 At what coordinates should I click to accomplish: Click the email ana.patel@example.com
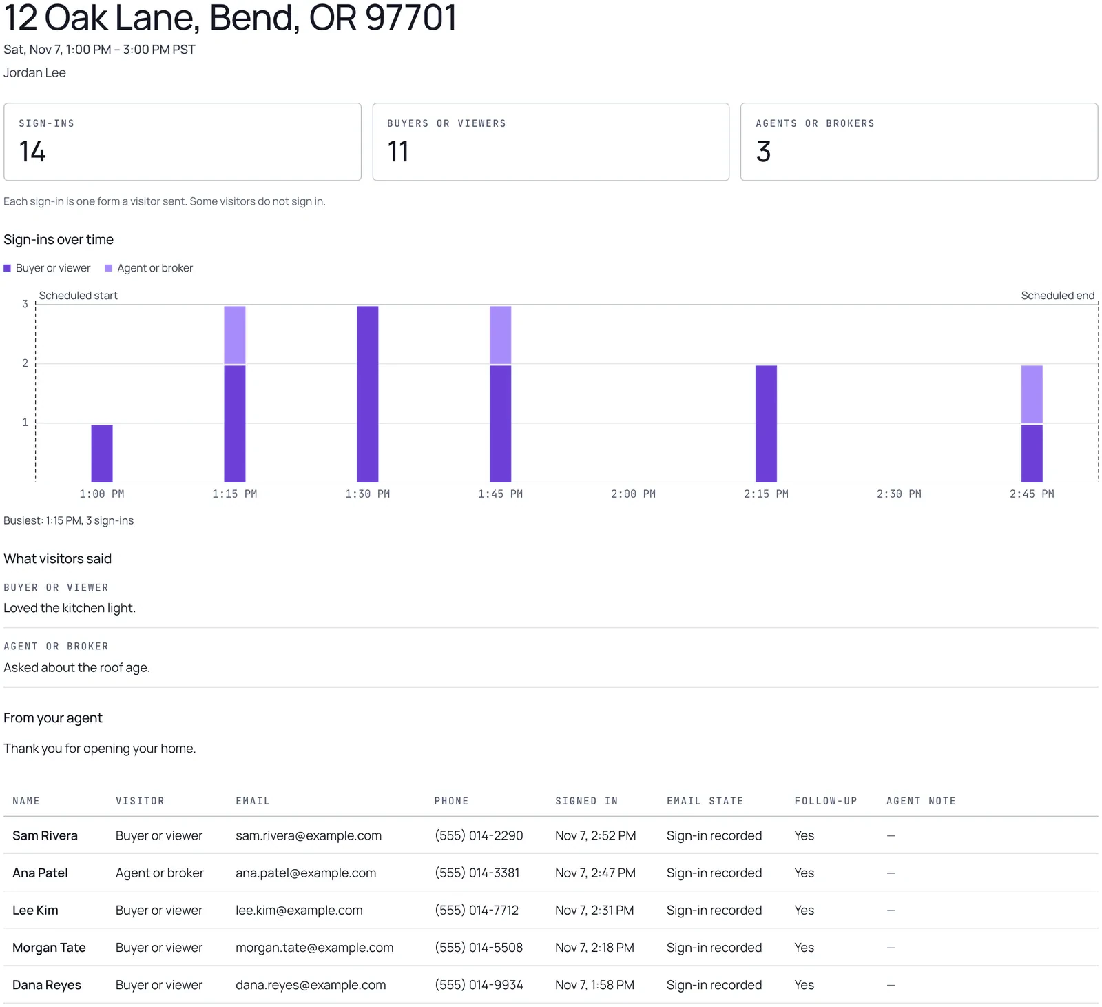pyautogui.click(x=306, y=873)
